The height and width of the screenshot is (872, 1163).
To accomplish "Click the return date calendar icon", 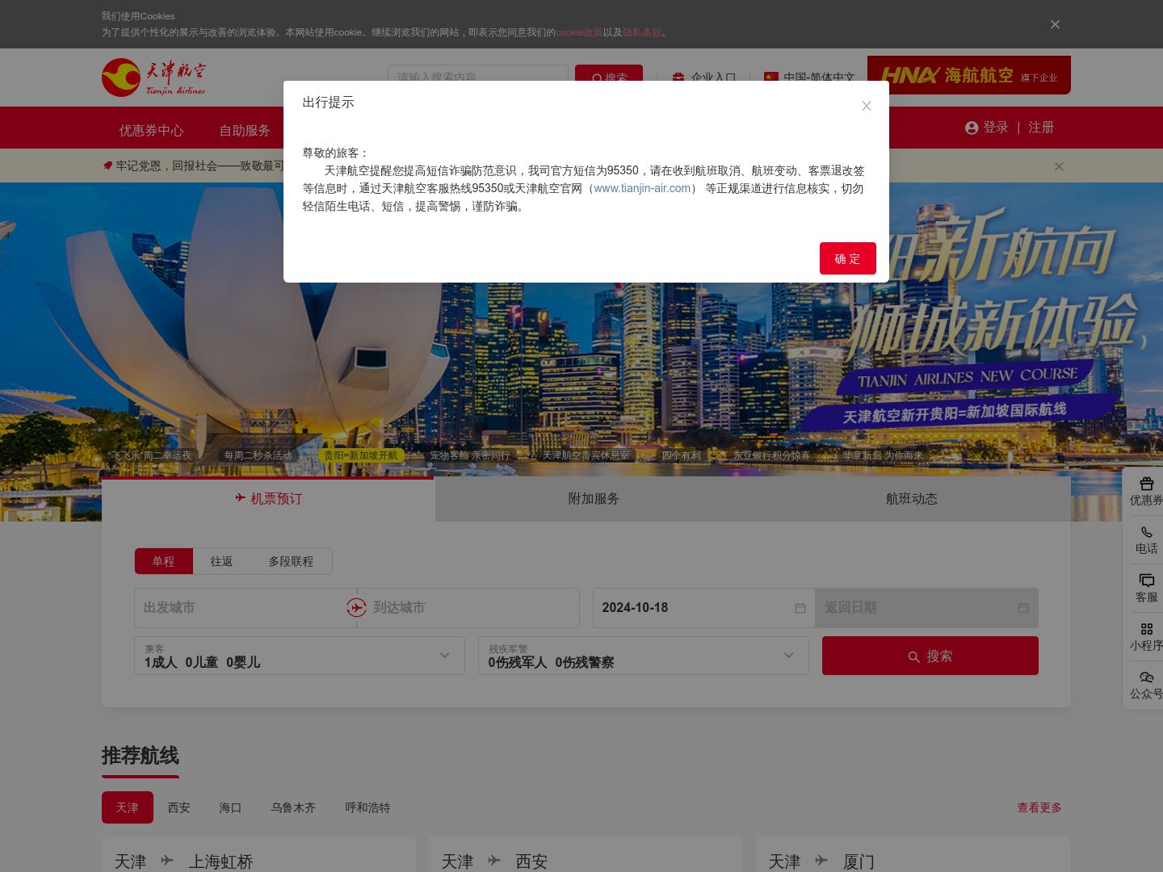I will (1022, 608).
